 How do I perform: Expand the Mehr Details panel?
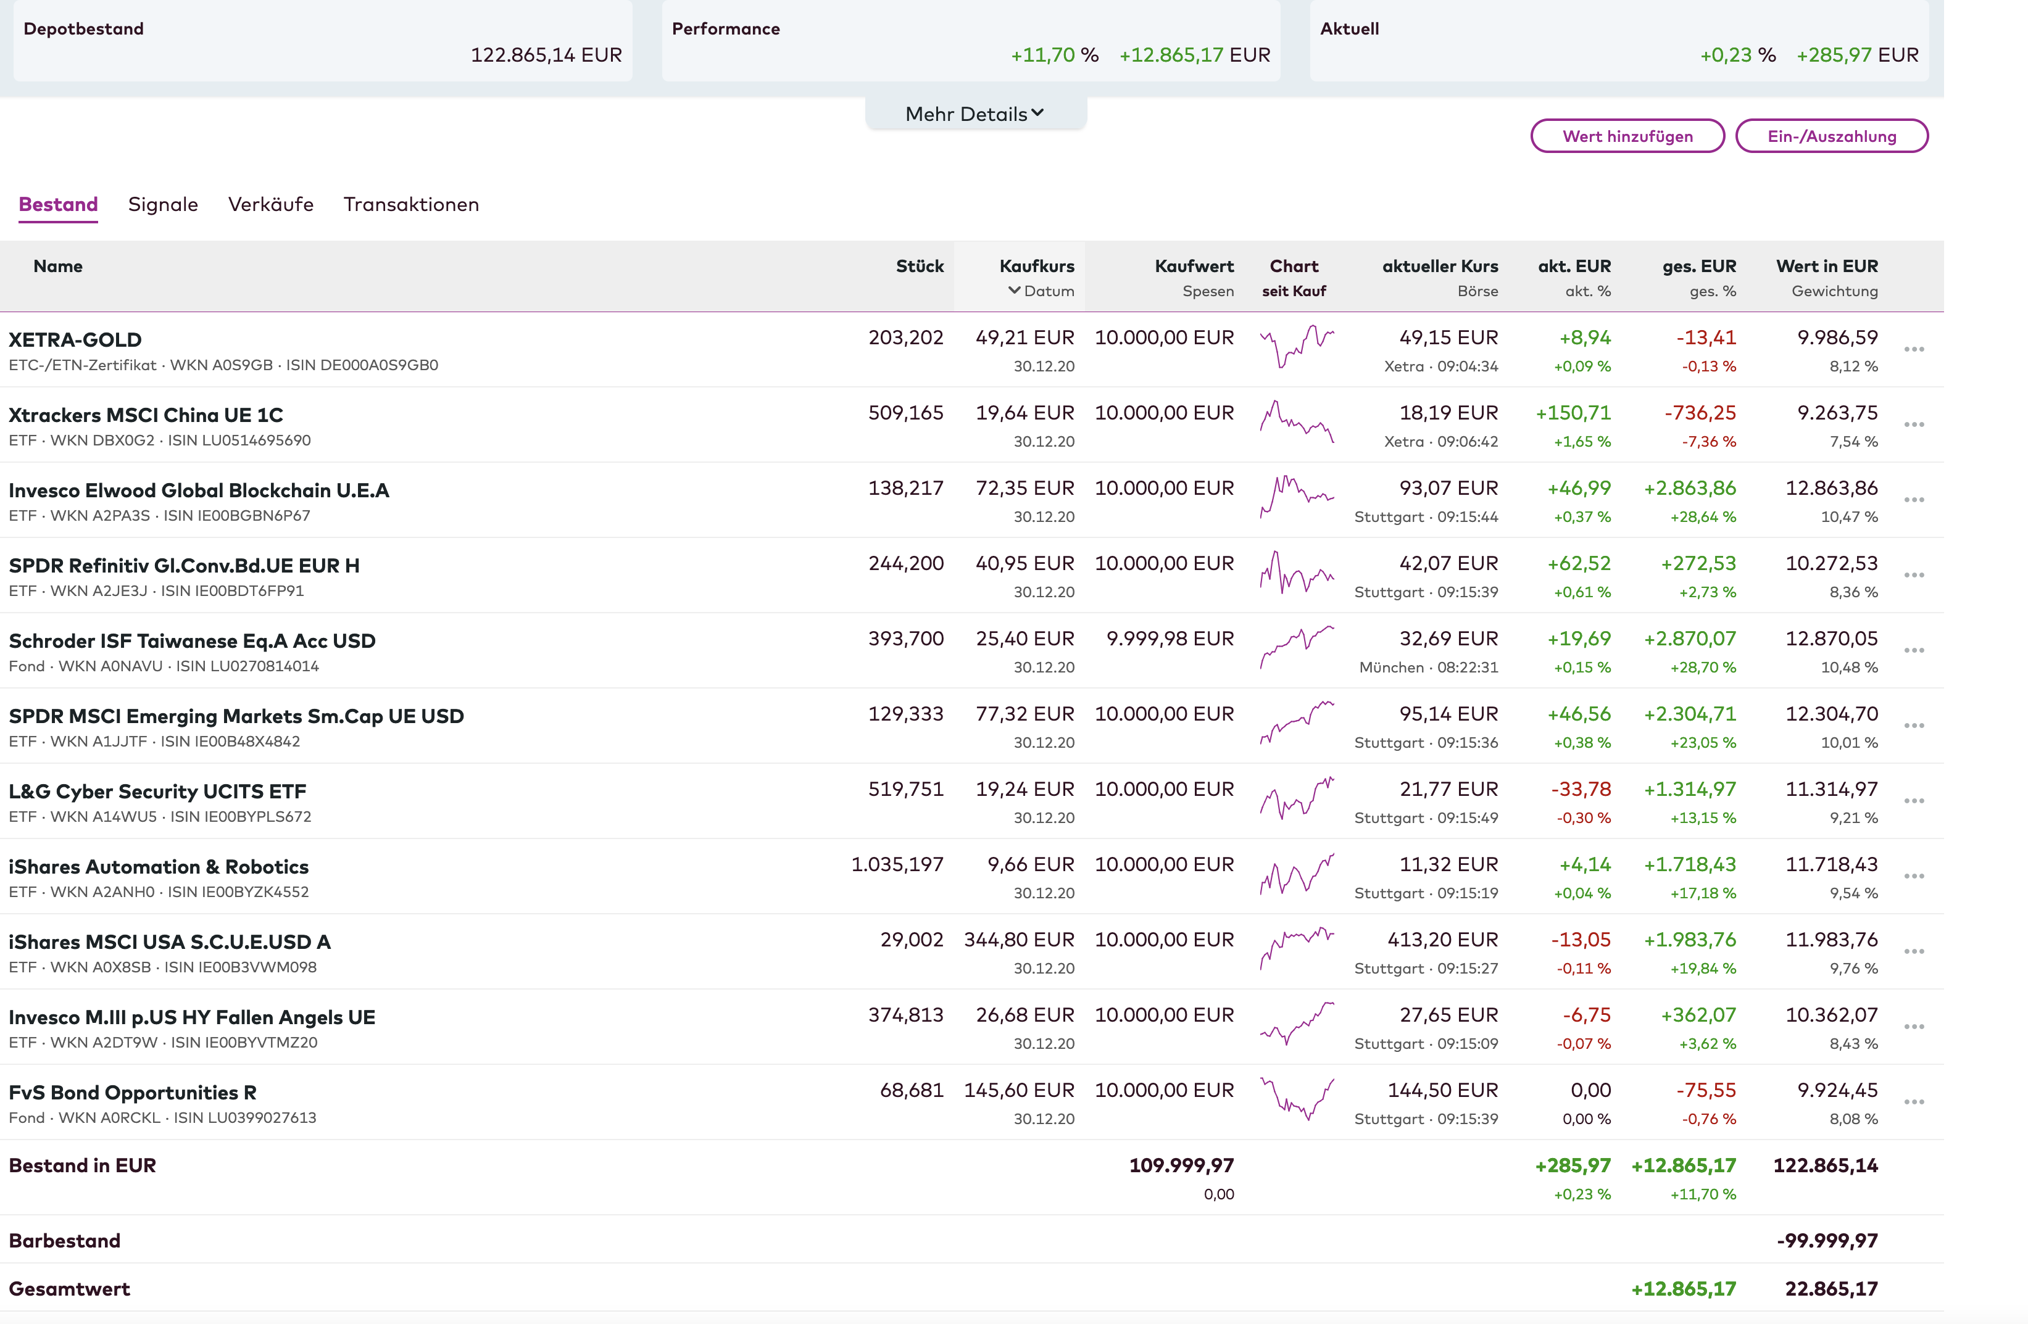pyautogui.click(x=974, y=114)
